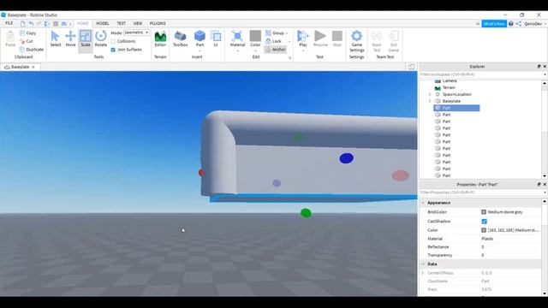Expand the Baseplate tree node
Image resolution: width=548 pixels, height=308 pixels.
(x=430, y=101)
